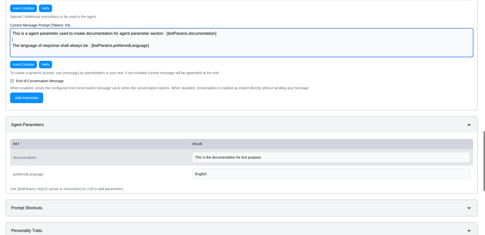Click Insert Condition below Current Message Prompt
485x235 pixels.
24,65
